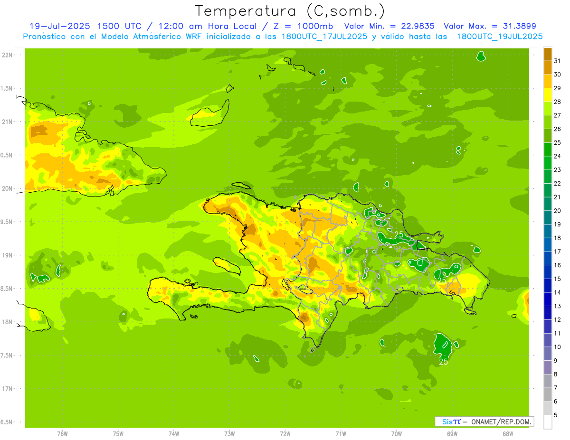The width and height of the screenshot is (570, 440).
Task: Click the '76W' longitude axis label
Action: [x=62, y=434]
